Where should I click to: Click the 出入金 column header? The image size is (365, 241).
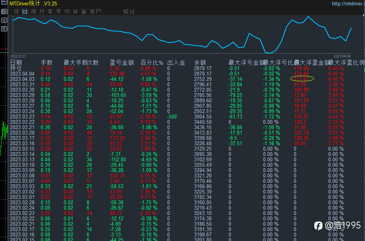pyautogui.click(x=176, y=62)
